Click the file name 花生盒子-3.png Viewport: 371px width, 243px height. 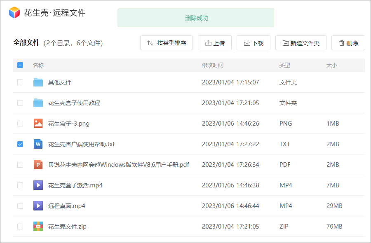click(x=69, y=124)
